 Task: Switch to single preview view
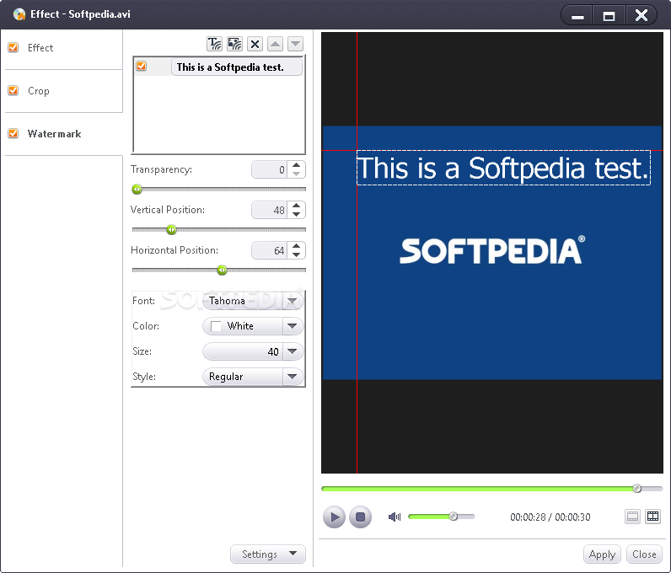(632, 517)
